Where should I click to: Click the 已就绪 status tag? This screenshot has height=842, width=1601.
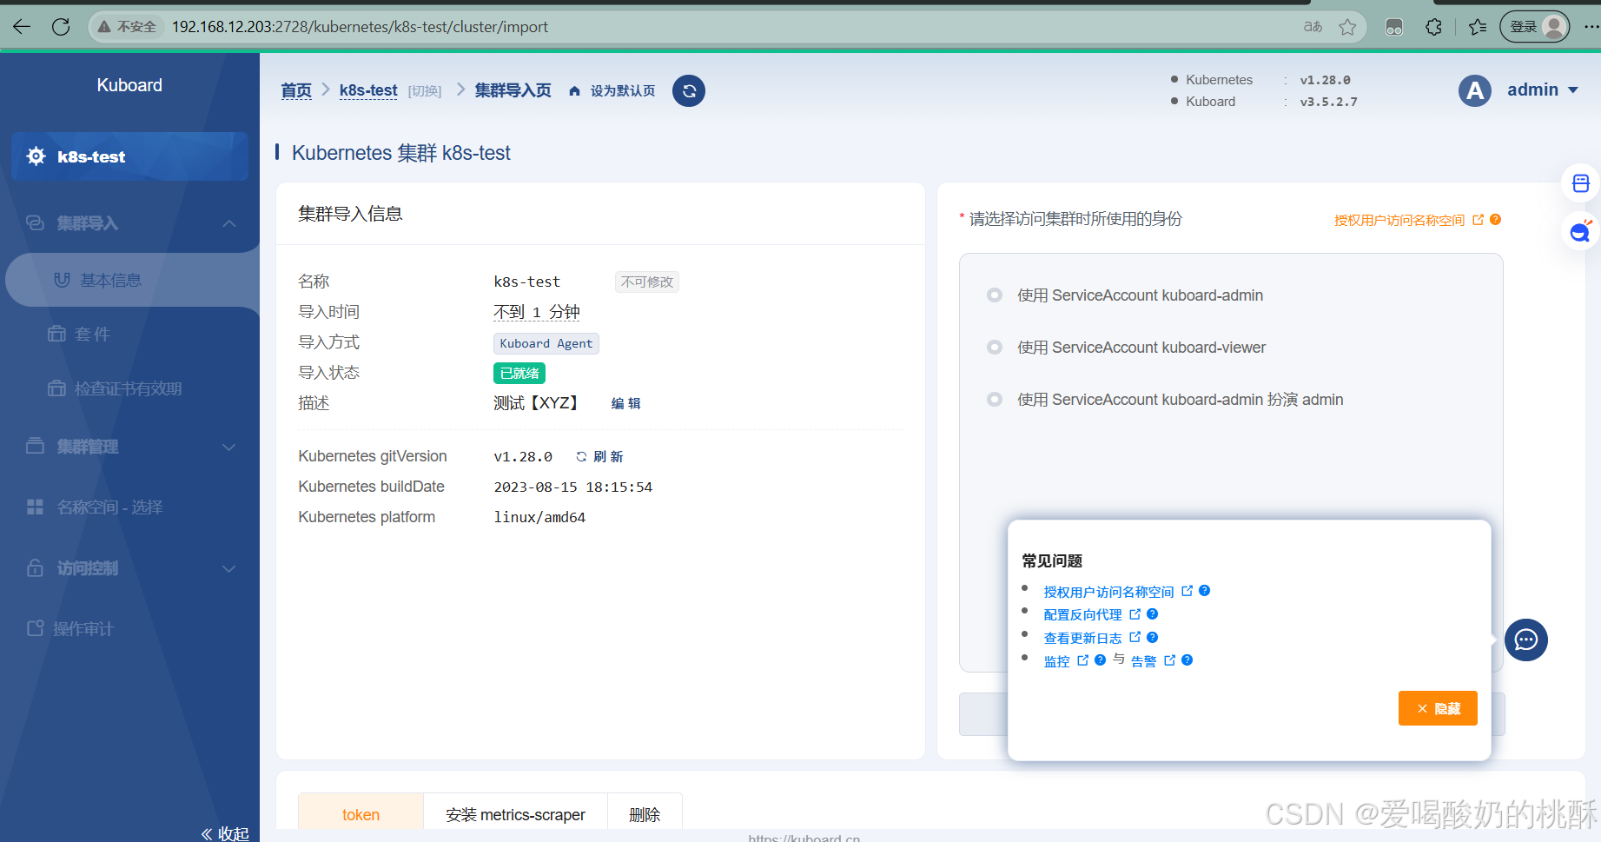point(519,374)
